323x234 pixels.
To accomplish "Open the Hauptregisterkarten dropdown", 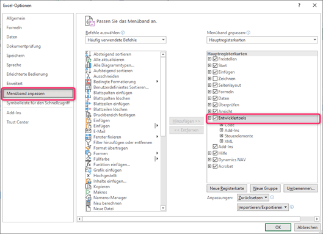I will (x=262, y=40).
